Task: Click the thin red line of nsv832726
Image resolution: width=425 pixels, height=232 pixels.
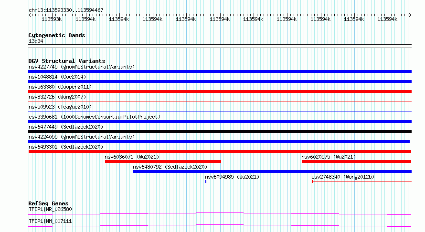Action: pos(220,101)
